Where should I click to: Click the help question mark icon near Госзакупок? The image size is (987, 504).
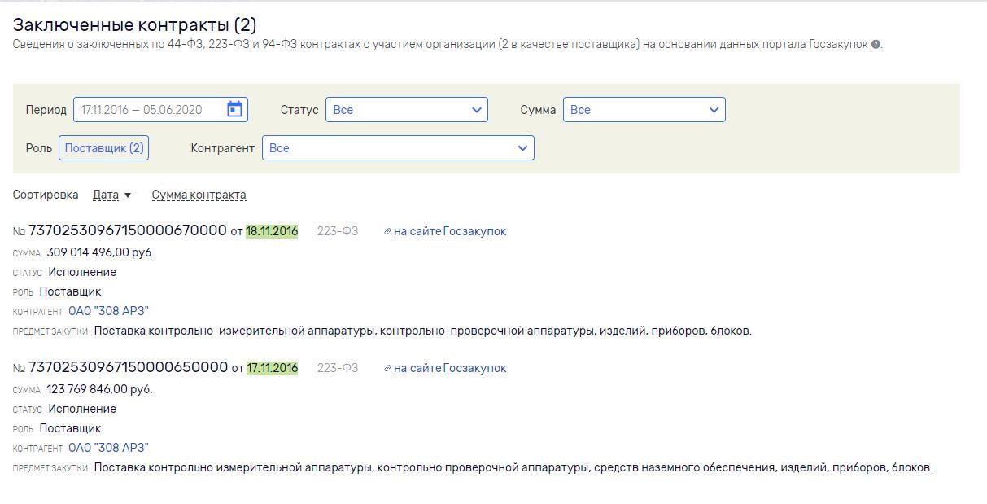click(876, 45)
